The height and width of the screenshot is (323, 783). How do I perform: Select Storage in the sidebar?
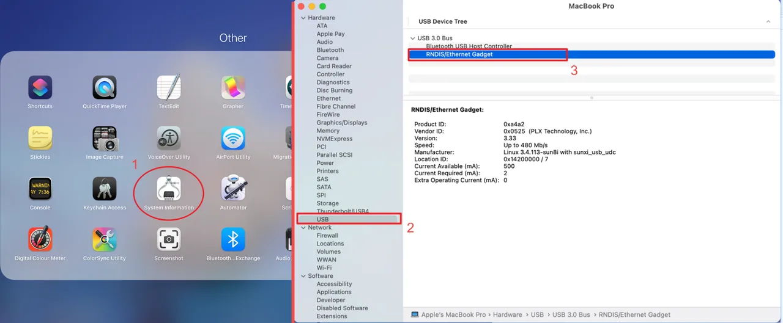pos(328,203)
